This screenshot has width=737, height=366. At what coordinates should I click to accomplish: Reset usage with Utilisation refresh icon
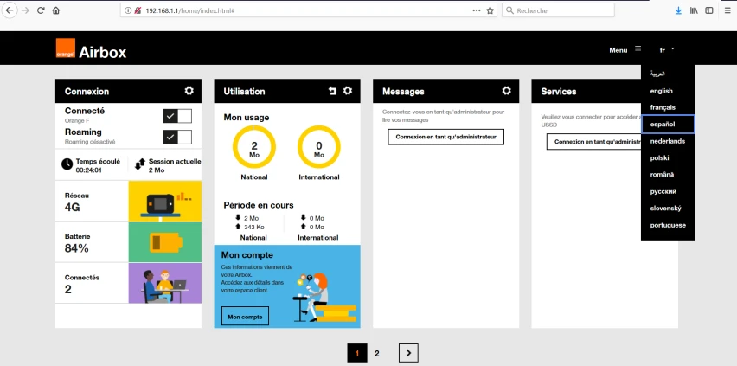332,91
